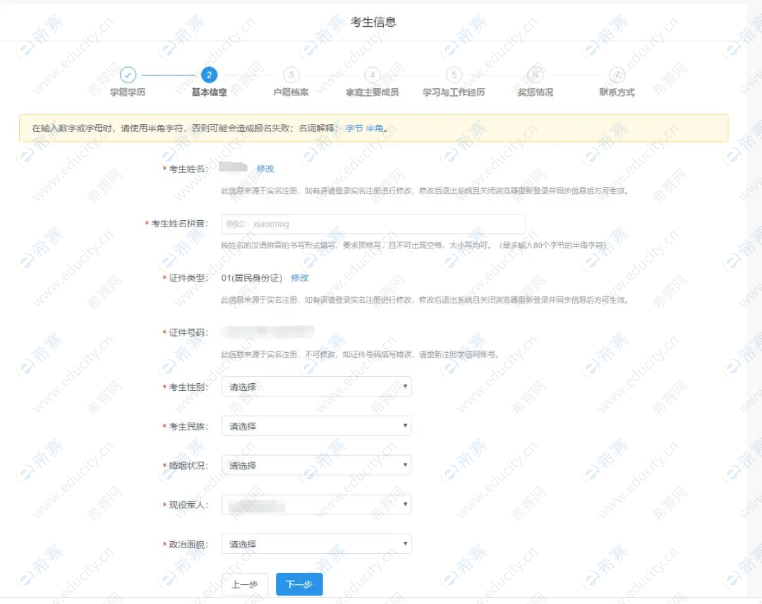Switch to the 户籍档案 step tab

(291, 92)
